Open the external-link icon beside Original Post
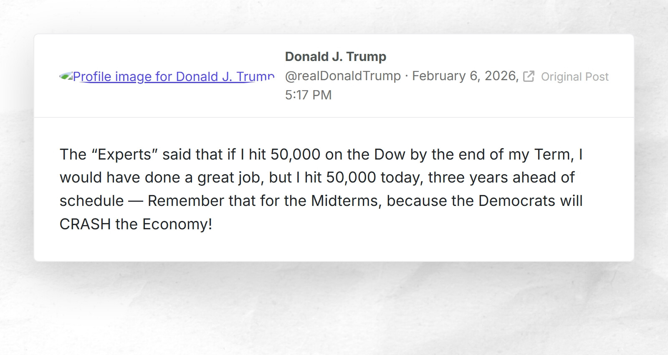The height and width of the screenshot is (355, 668). click(529, 76)
